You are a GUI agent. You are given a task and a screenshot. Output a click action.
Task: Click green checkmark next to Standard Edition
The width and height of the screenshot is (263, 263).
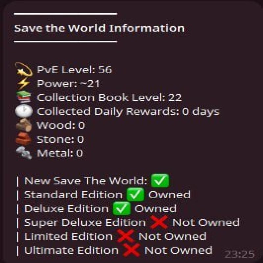pos(135,195)
